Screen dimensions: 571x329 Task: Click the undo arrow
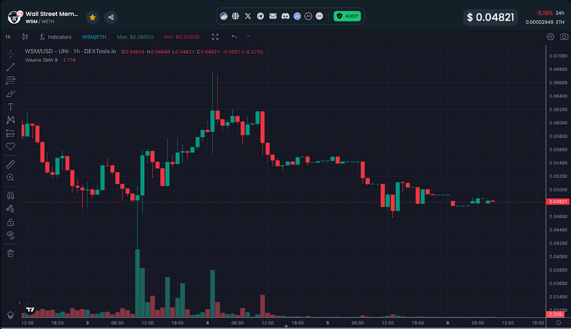coord(234,37)
